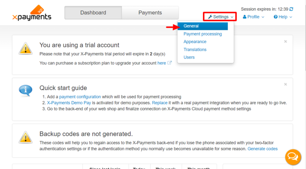Screen dimensions: 306x169
Task: Follow the Generate codes link
Action: (x=262, y=149)
